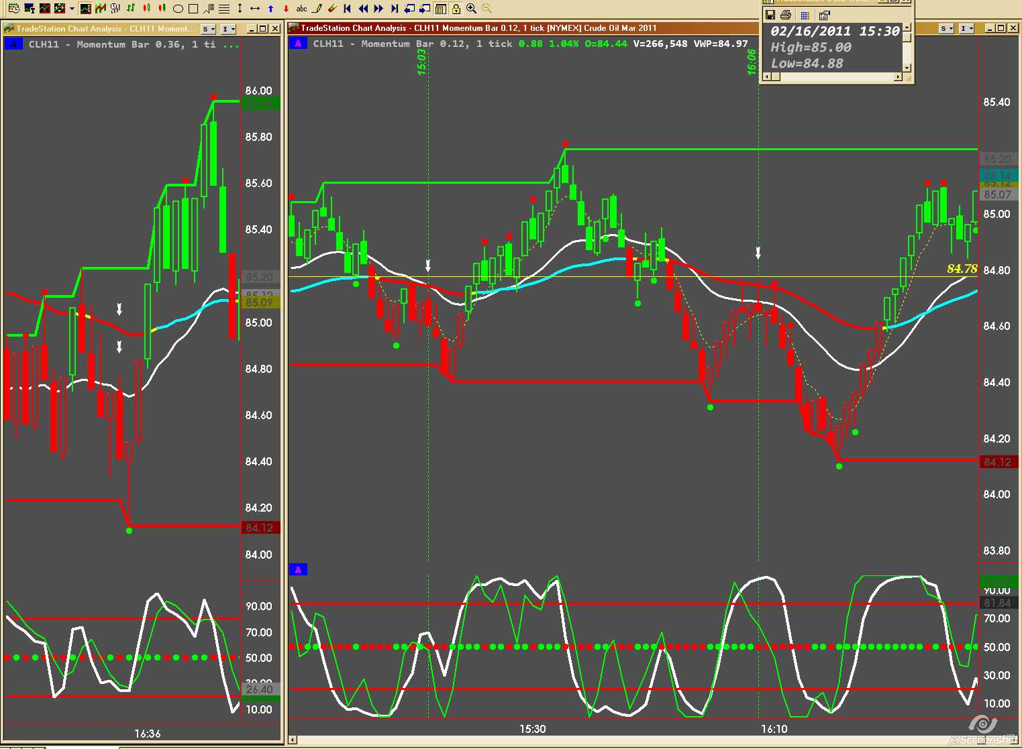The image size is (1022, 749).
Task: Click the fast-forward double-right arrow icon
Action: coord(378,9)
